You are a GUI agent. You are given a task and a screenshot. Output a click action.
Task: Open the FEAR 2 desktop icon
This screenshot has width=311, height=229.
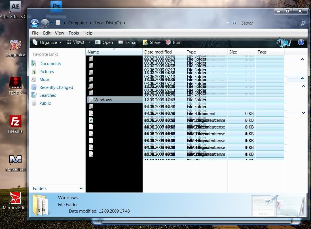pyautogui.click(x=15, y=86)
